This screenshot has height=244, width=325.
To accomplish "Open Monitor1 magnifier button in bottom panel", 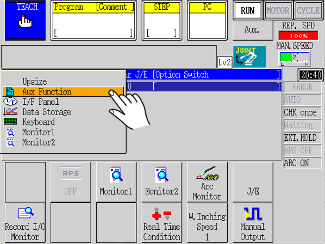I will [116, 175].
